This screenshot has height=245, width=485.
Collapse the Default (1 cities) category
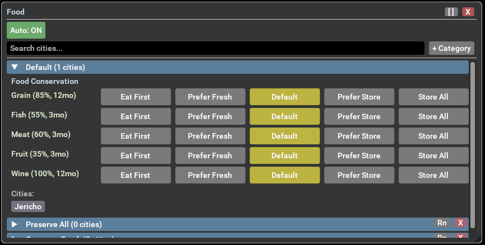click(x=15, y=68)
